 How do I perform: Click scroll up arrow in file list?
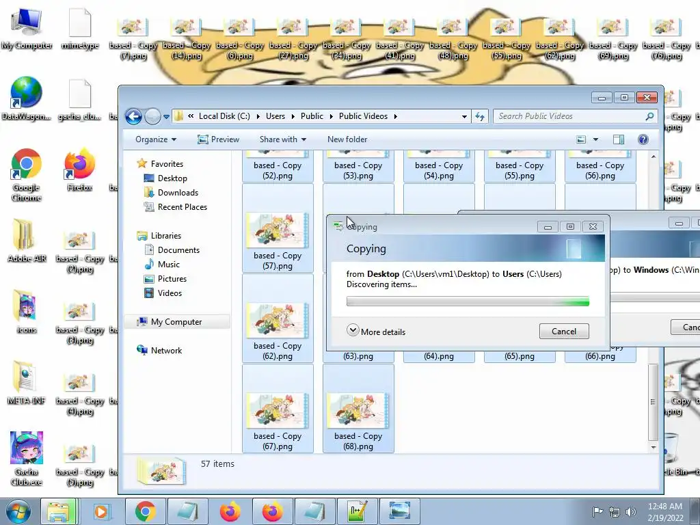click(x=653, y=157)
